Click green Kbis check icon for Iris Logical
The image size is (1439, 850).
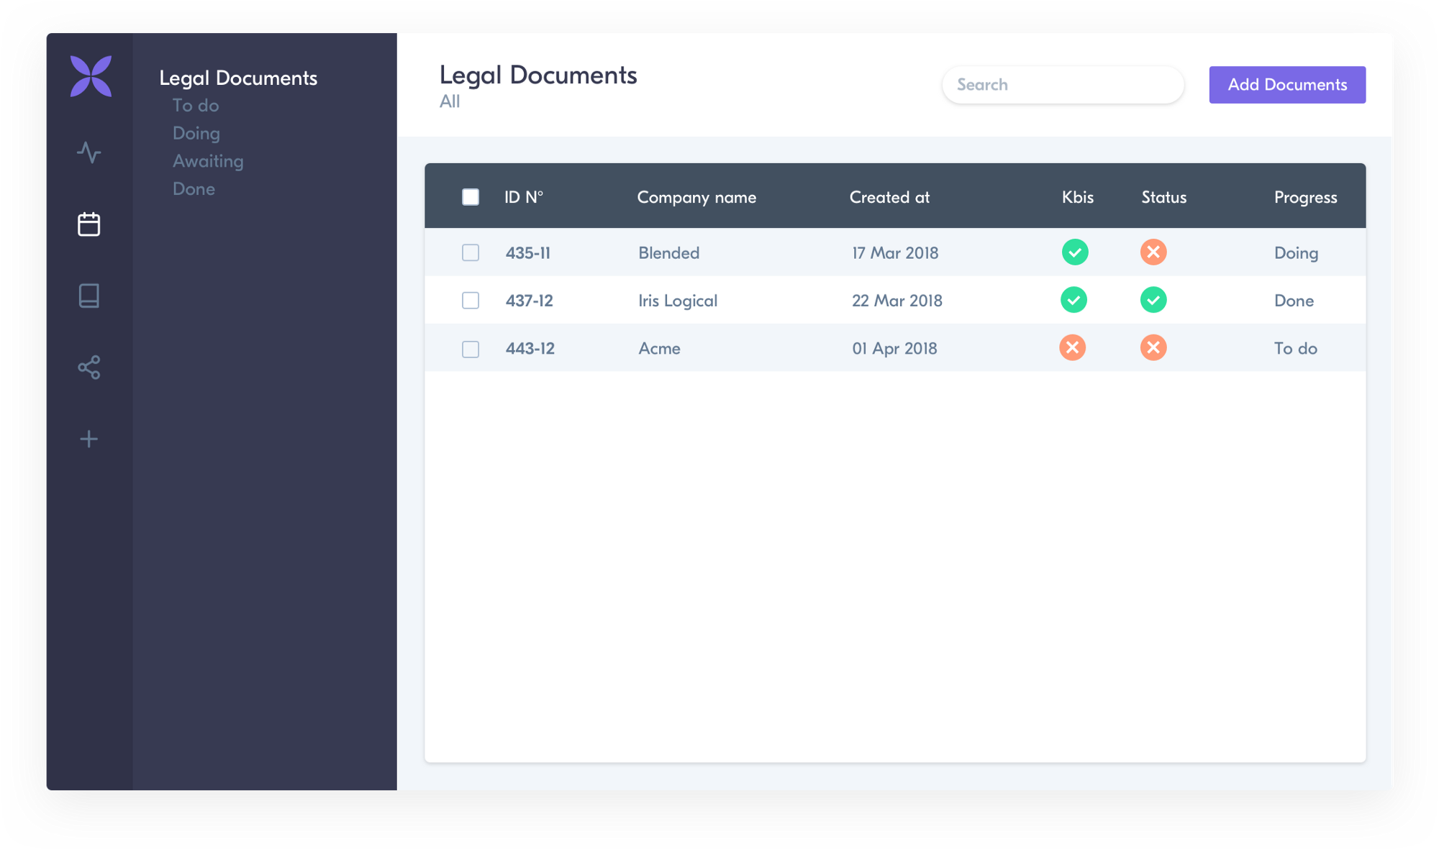[1074, 300]
